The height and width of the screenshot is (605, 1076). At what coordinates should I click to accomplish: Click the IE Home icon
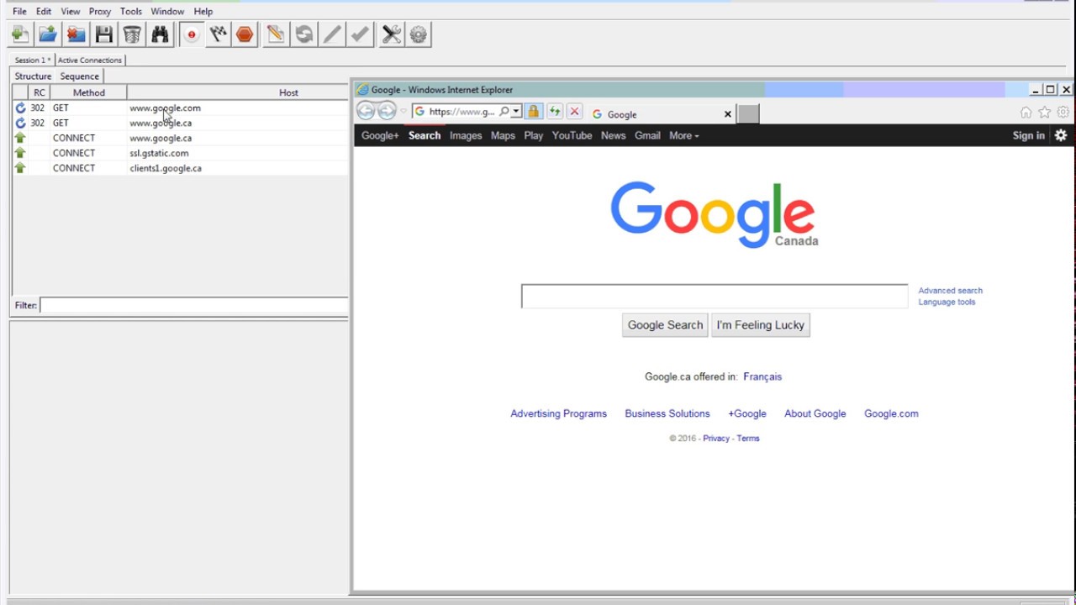(x=1026, y=112)
